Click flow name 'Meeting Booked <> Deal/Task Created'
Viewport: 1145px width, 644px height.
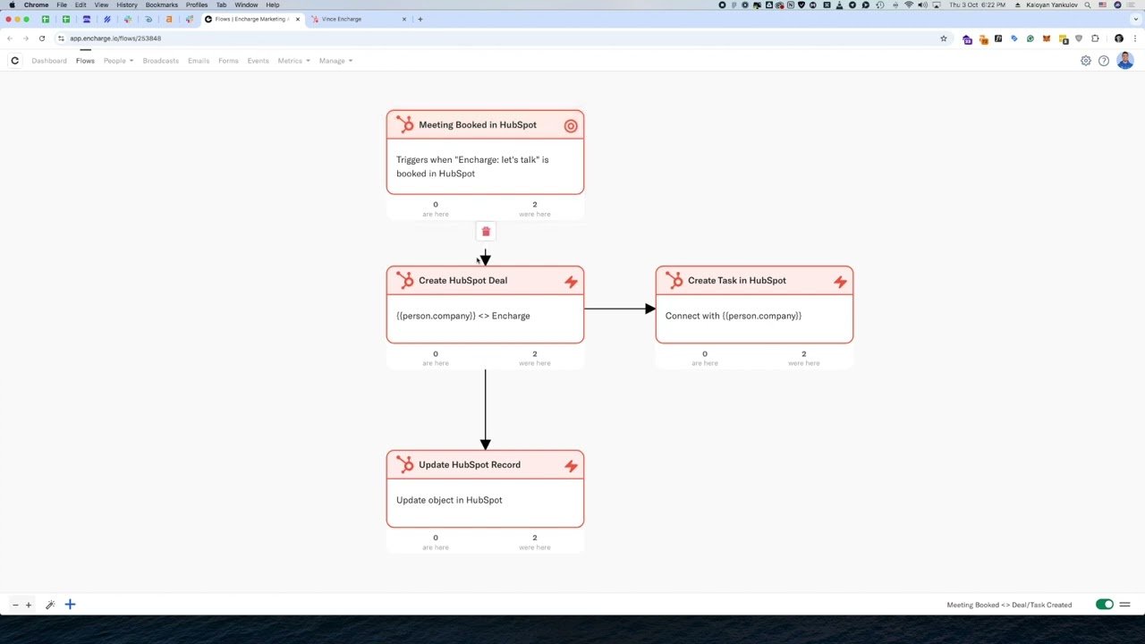tap(1009, 605)
